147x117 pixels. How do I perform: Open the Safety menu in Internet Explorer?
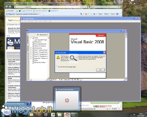[x=107, y=14]
